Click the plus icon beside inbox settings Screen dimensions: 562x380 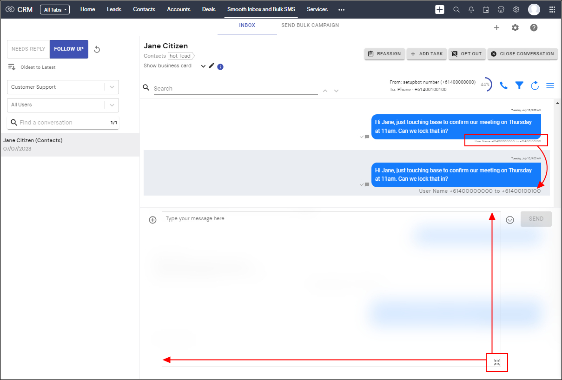[x=496, y=28]
